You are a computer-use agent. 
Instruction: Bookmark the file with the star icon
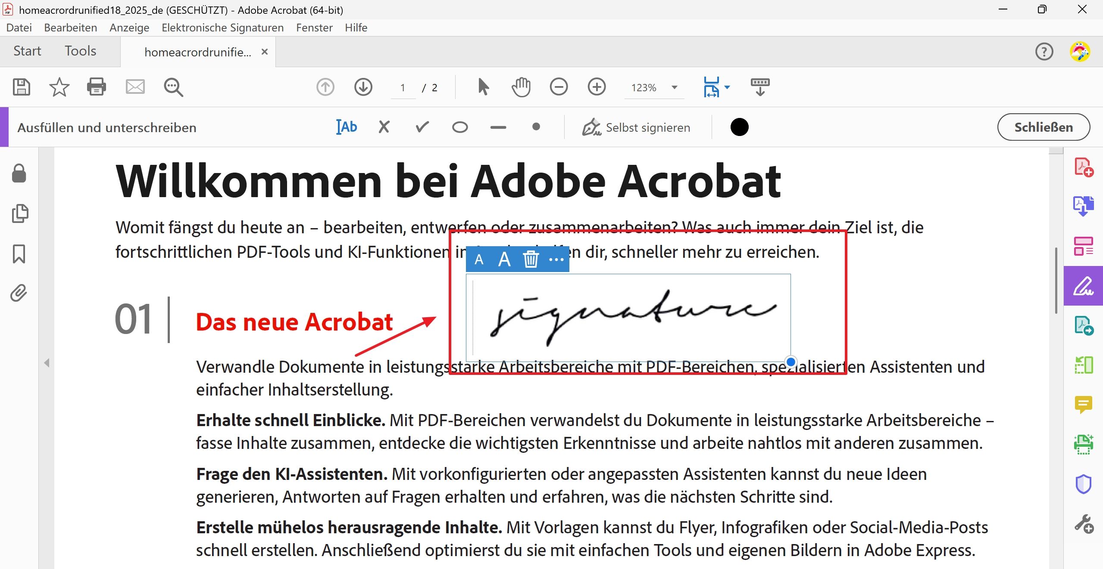pyautogui.click(x=59, y=87)
